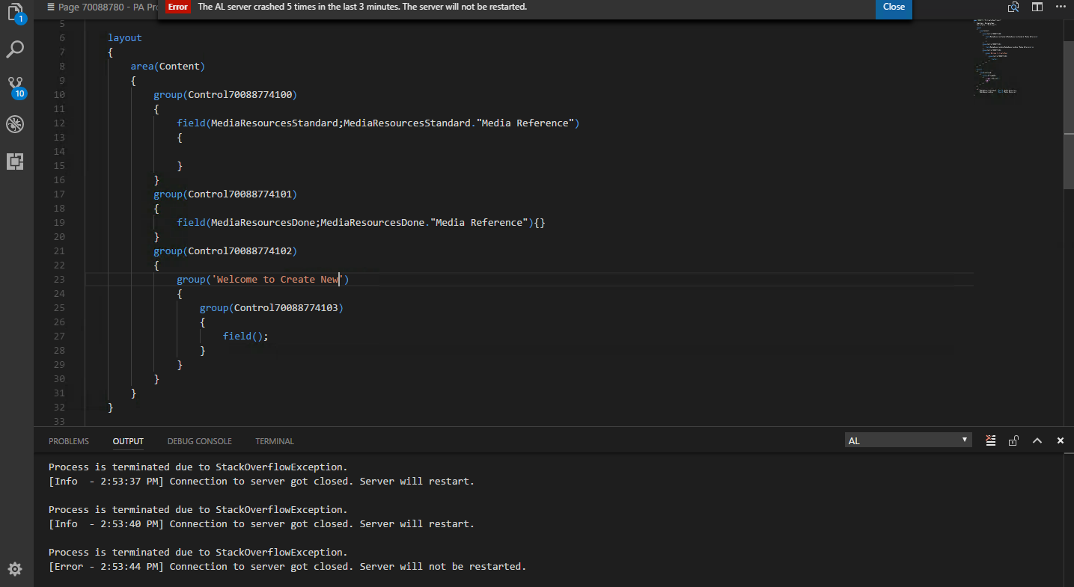Viewport: 1074px width, 587px height.
Task: Select the Output tab
Action: coord(128,441)
